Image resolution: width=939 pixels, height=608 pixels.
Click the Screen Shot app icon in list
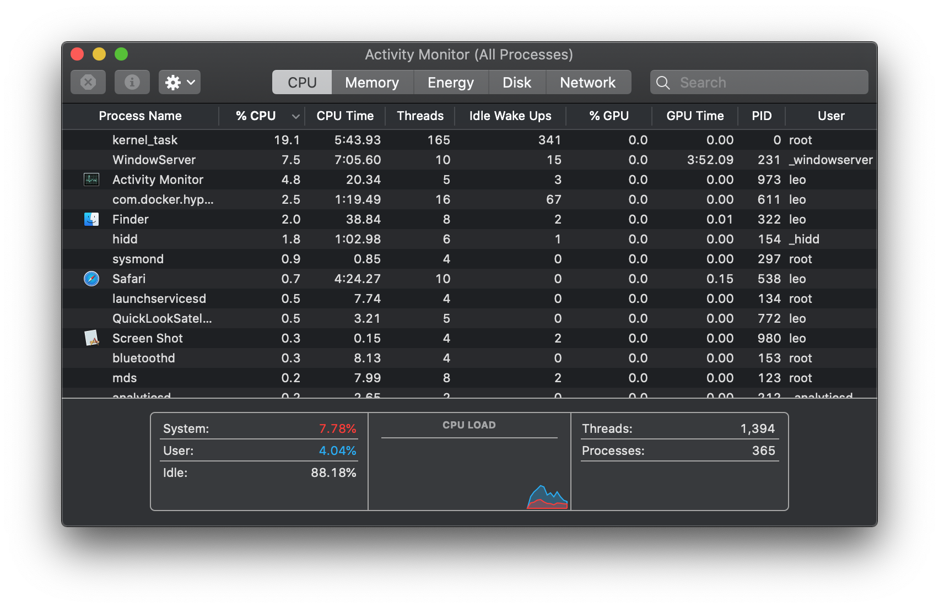click(91, 338)
